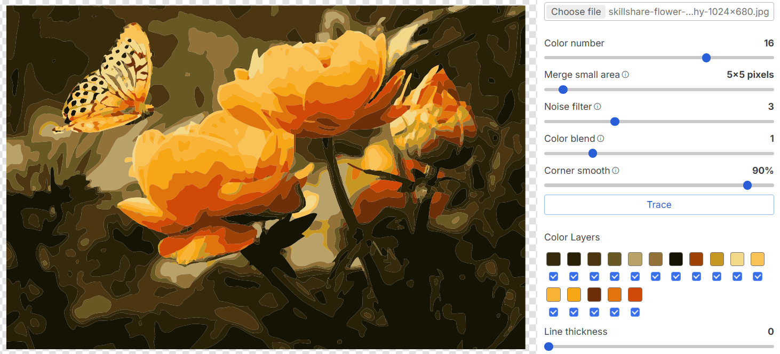Open the Color blend info tooltip icon
780x354 pixels.
[601, 139]
